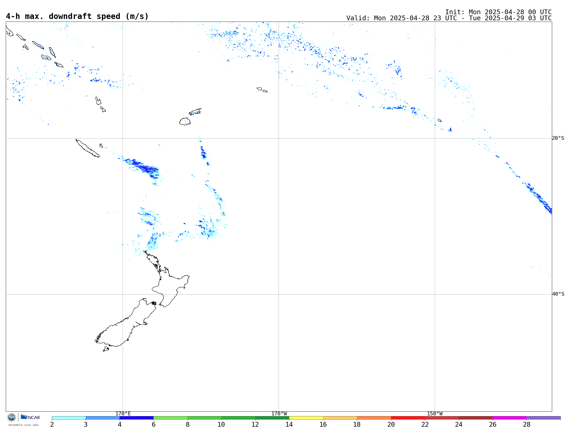The image size is (569, 428).
Task: Click colorbar tick label 24
Action: 459,424
